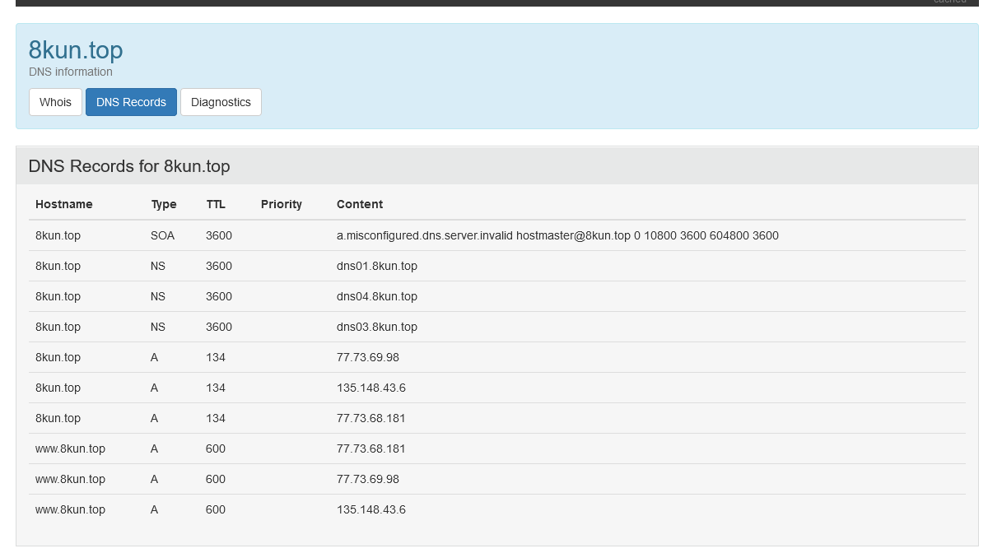This screenshot has width=988, height=553.
Task: Click type A in TTL 134 row with 77.73.69.98
Action: 155,357
